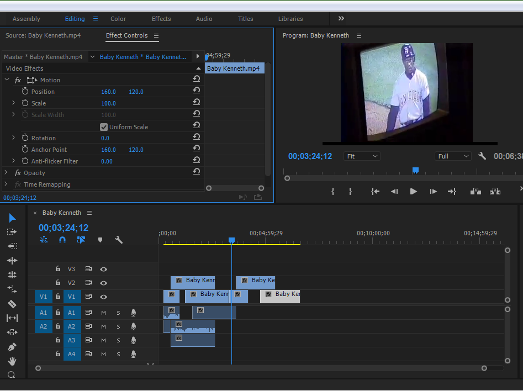Choose the Ripple Edit tool
The width and height of the screenshot is (523, 391).
(12, 261)
